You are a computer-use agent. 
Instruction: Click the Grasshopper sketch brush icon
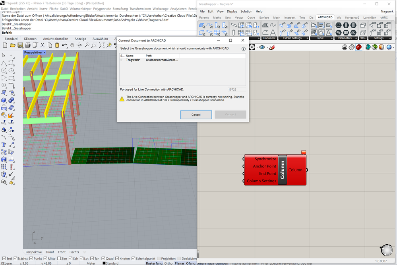(x=272, y=47)
